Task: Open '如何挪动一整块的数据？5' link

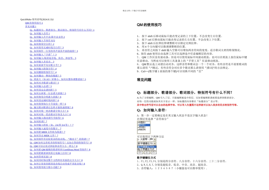Action: point(46,75)
